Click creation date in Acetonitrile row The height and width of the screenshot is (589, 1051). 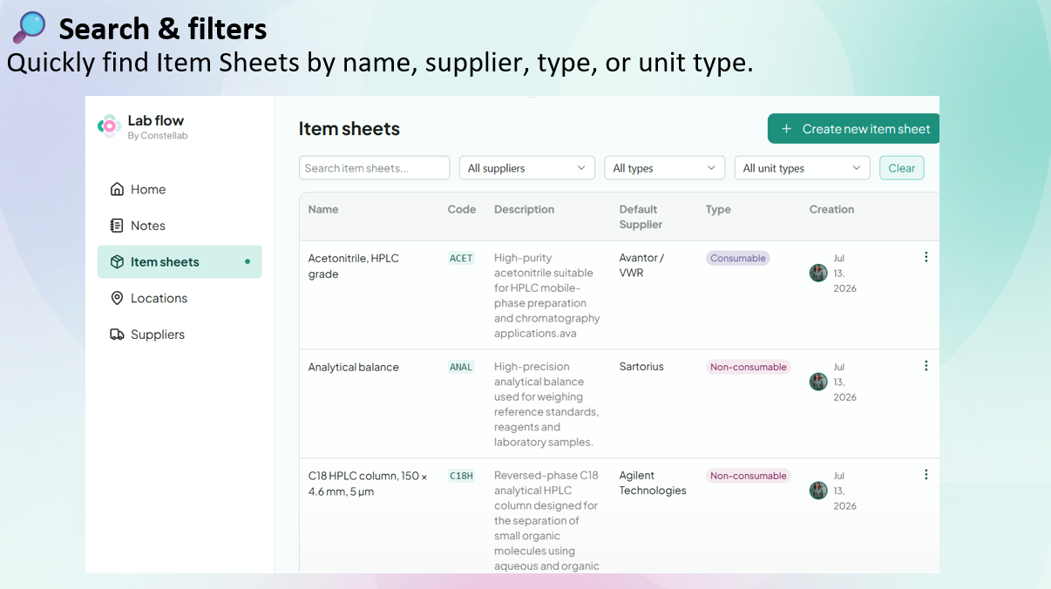(x=844, y=273)
